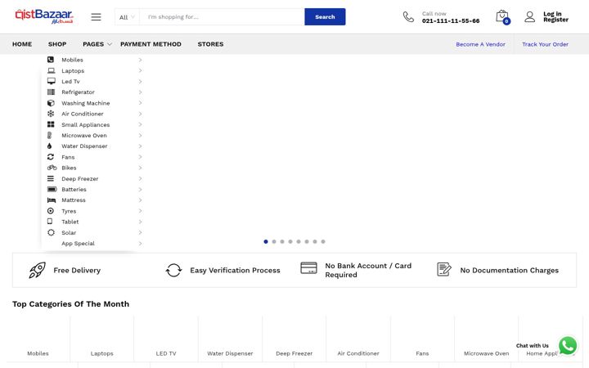This screenshot has width=589, height=368.
Task: Open Fans top category tile
Action: click(422, 339)
